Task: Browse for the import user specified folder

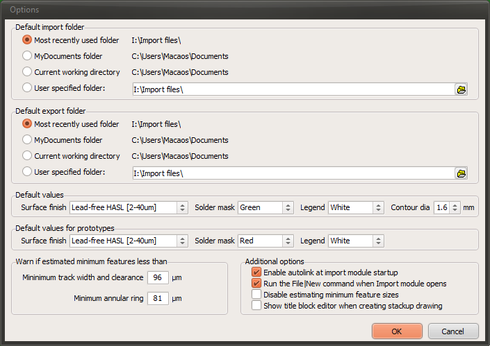Action: pyautogui.click(x=461, y=89)
